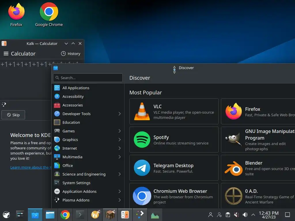Open the Konsole terminal taskbar icon
295x221 pixels.
click(x=80, y=215)
